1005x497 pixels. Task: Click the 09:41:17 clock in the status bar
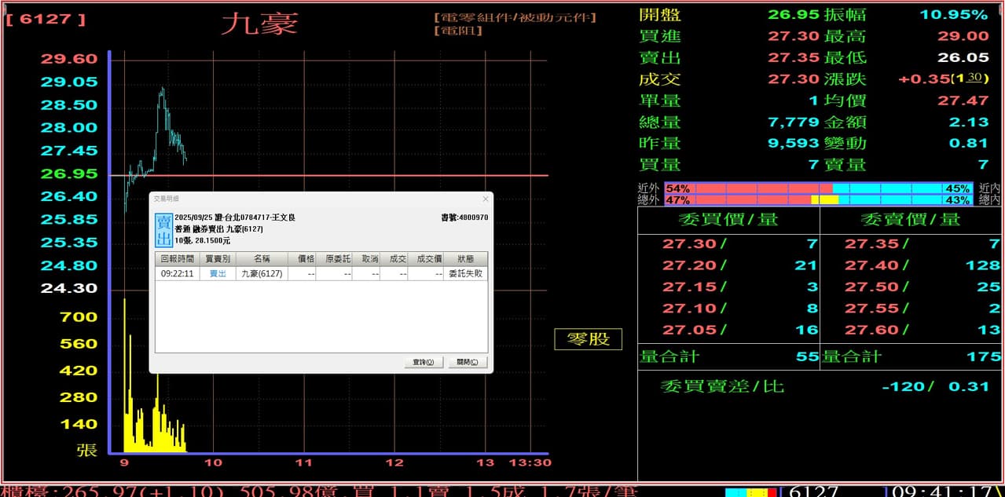(x=944, y=491)
